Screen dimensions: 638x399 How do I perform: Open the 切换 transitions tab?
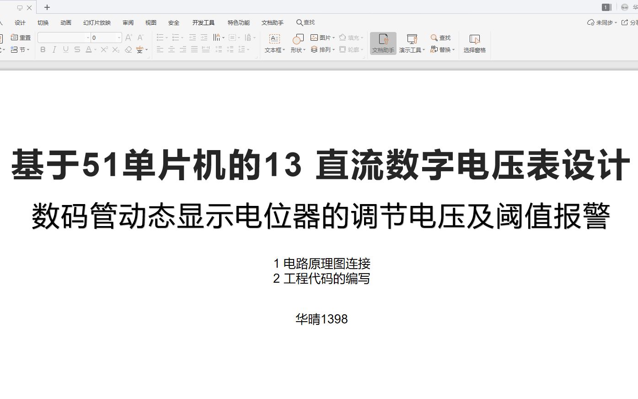[43, 22]
